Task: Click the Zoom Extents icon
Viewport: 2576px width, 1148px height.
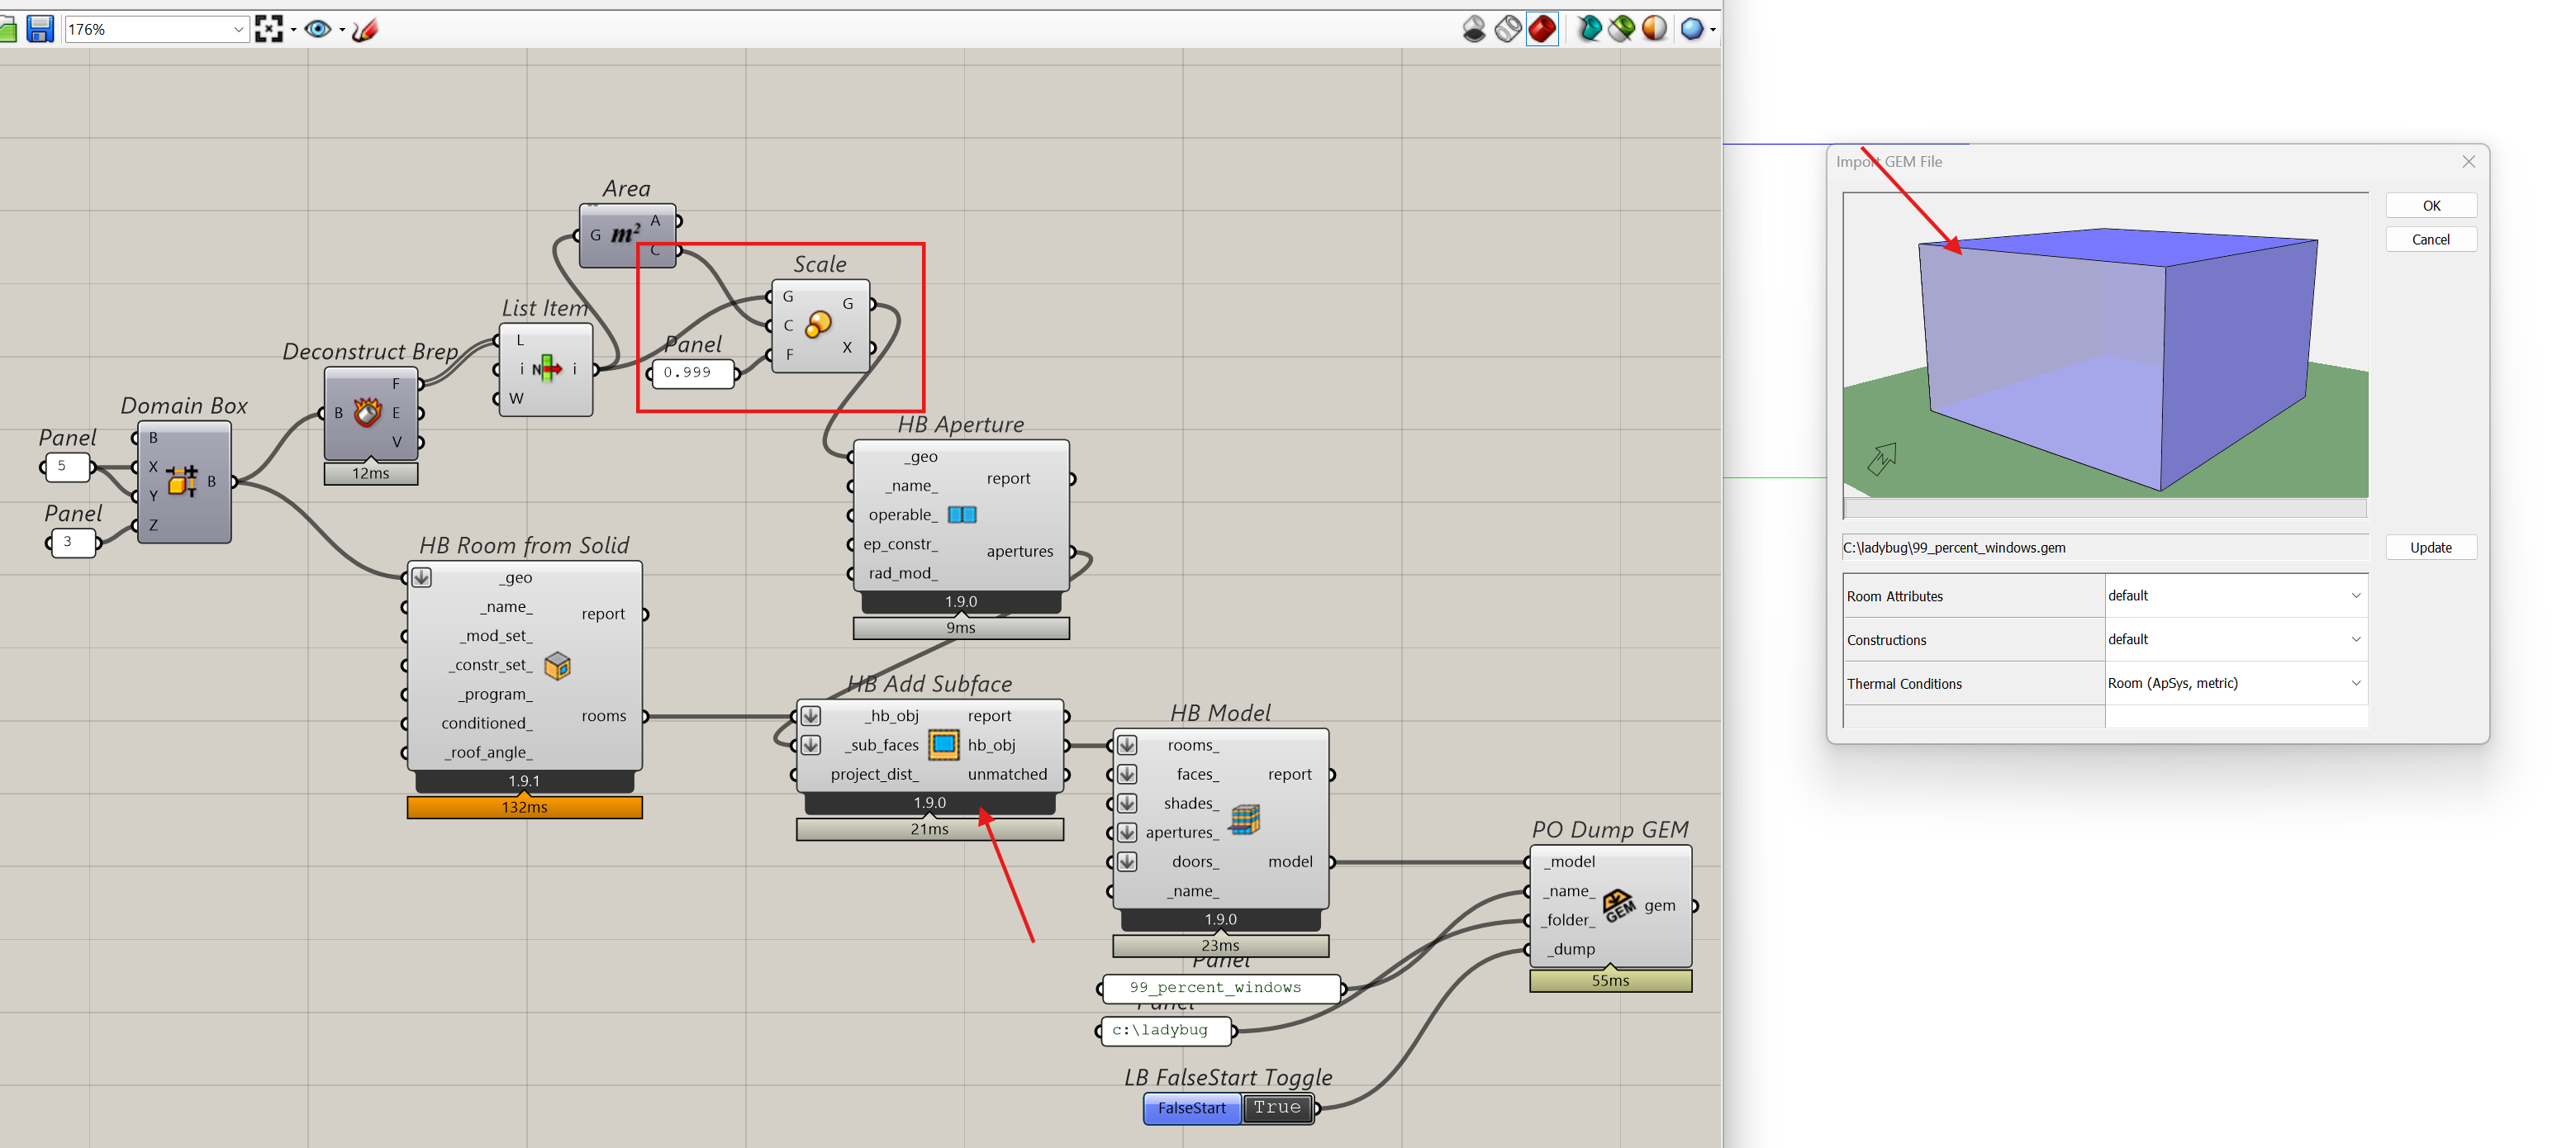Action: coord(268,29)
